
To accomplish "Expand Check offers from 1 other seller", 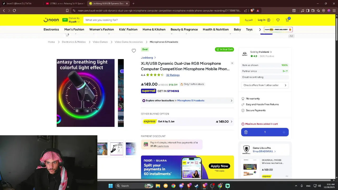I will point(265,85).
